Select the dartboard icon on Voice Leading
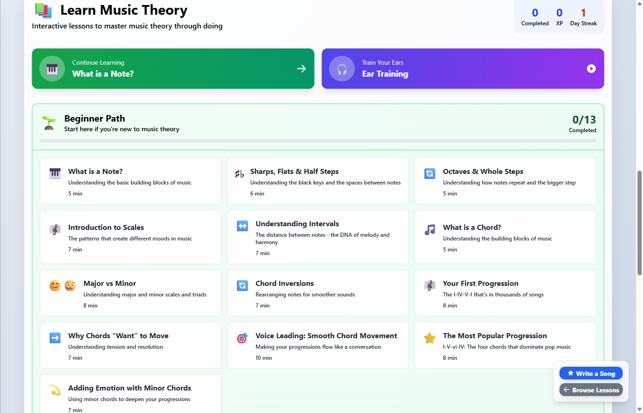Image resolution: width=643 pixels, height=413 pixels. tap(242, 338)
